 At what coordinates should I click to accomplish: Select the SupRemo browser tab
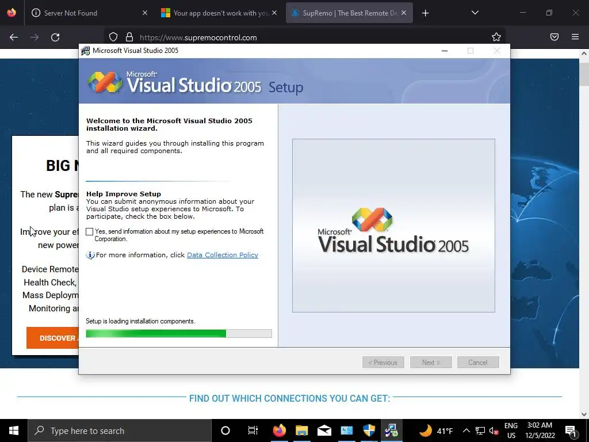tap(349, 13)
